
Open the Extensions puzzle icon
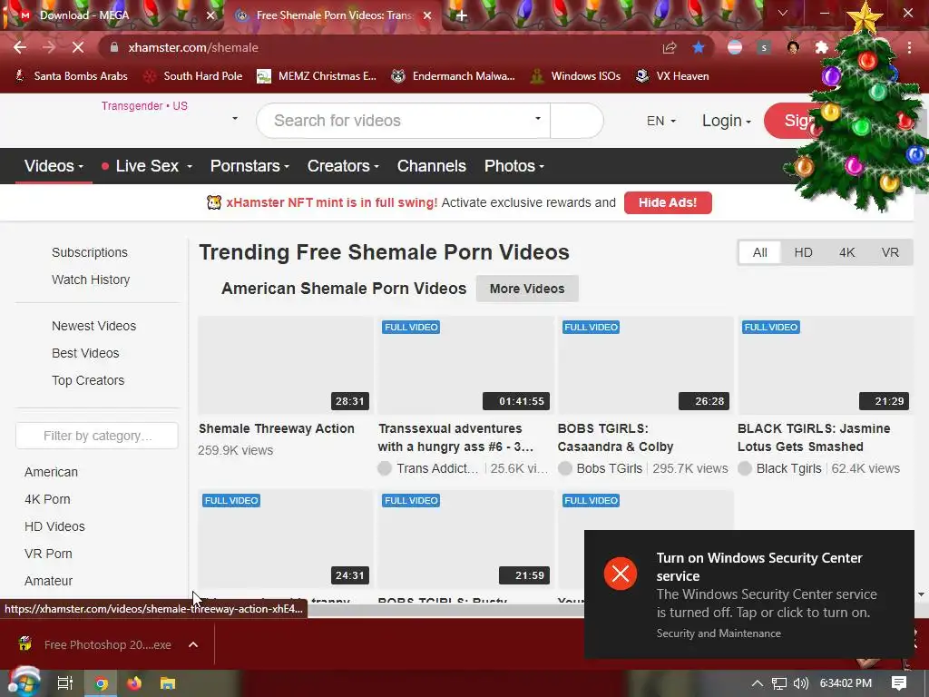click(821, 47)
